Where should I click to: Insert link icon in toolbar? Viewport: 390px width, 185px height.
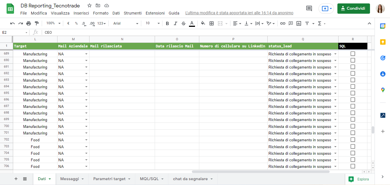[x=283, y=23]
